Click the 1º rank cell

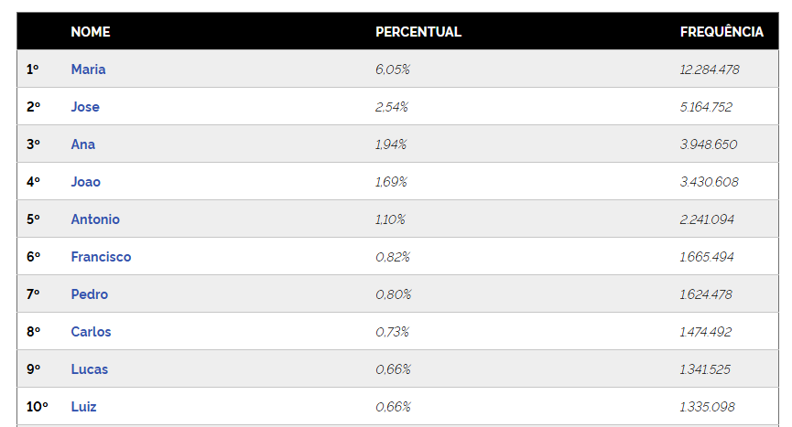[33, 69]
